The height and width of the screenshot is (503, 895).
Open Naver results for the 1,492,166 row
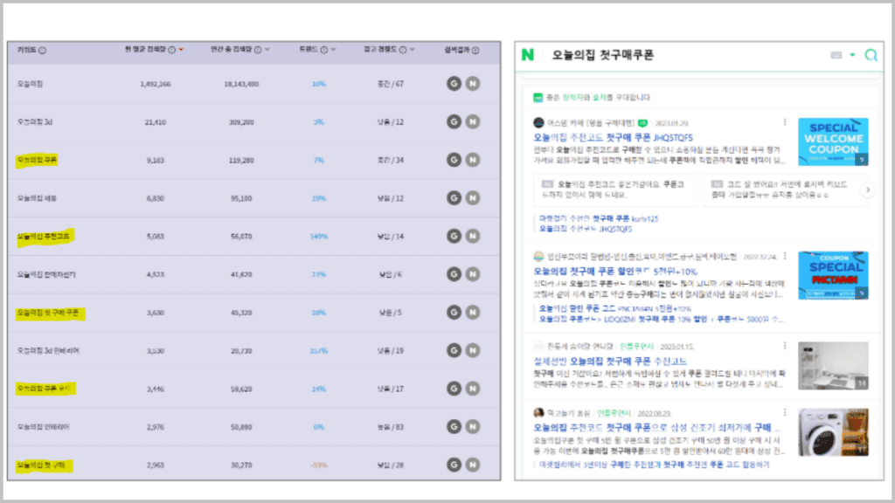(473, 84)
